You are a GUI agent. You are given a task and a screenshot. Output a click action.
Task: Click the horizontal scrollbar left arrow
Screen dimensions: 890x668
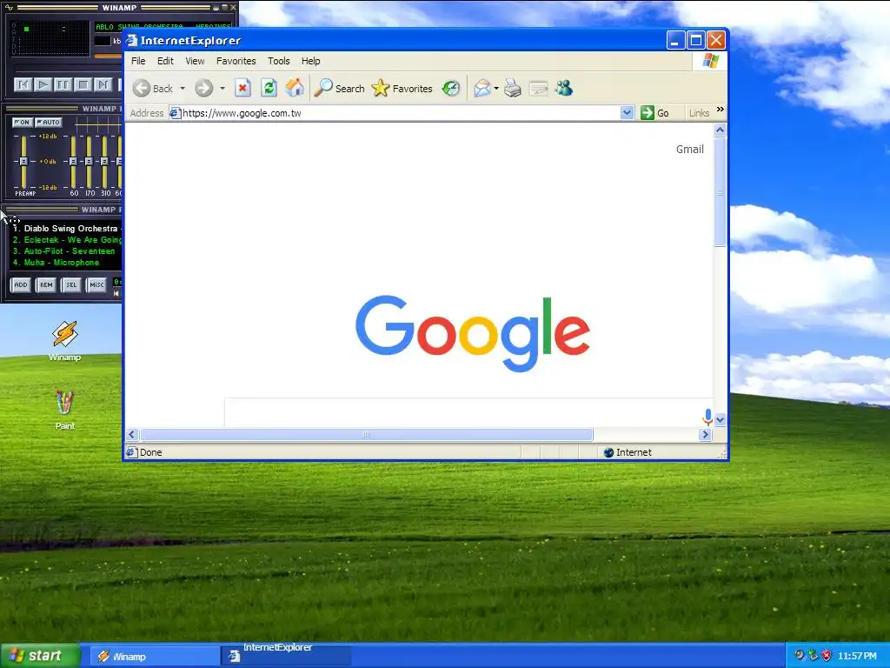pos(132,435)
